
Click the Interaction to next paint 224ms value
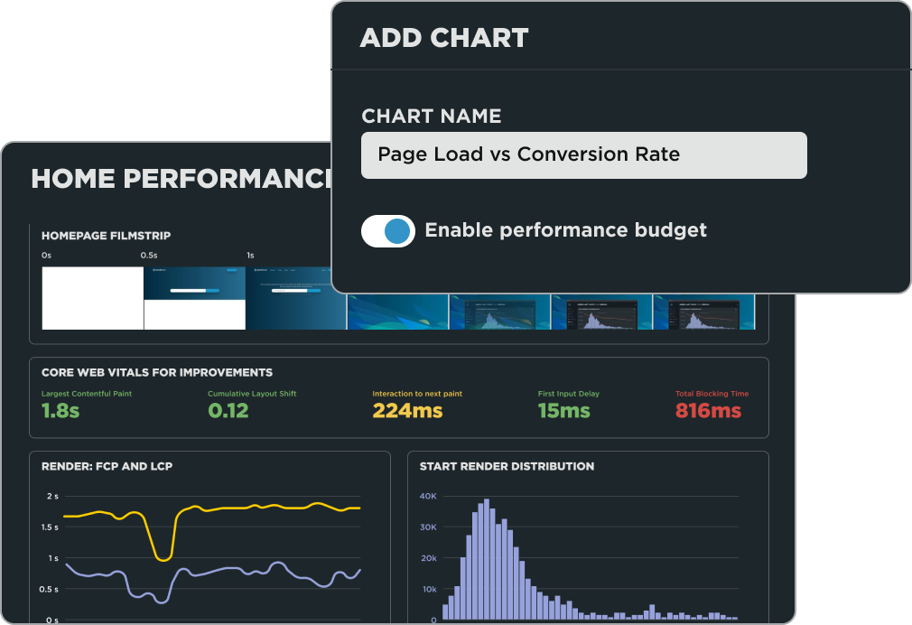[x=407, y=411]
